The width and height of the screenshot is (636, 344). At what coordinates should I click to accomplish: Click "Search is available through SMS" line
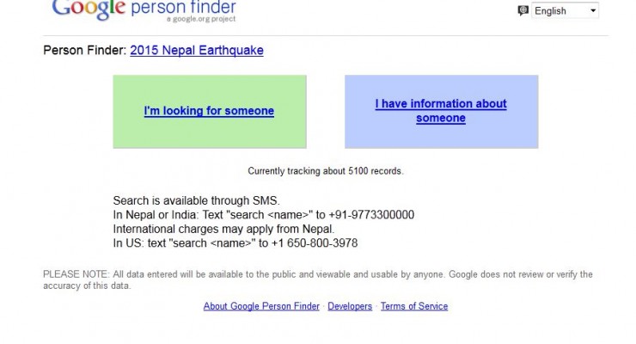pos(197,201)
